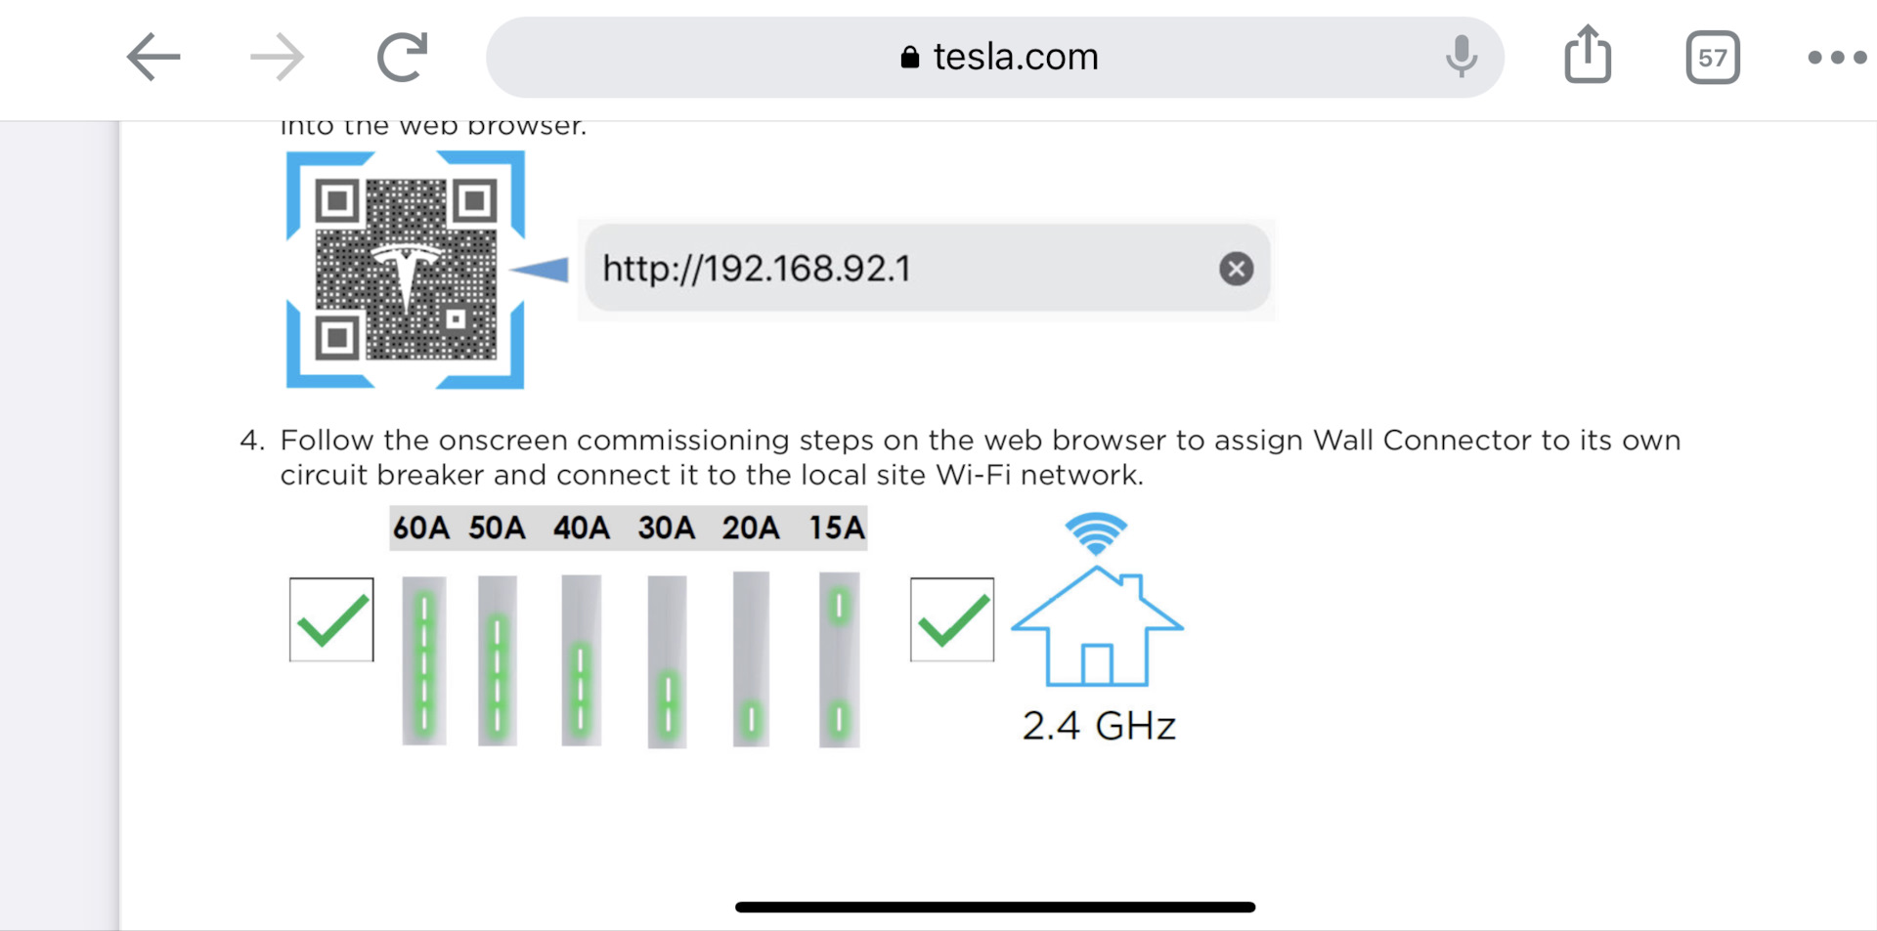This screenshot has height=931, width=1877.
Task: Tap the blue Wi-Fi house icon
Action: pos(1097,600)
